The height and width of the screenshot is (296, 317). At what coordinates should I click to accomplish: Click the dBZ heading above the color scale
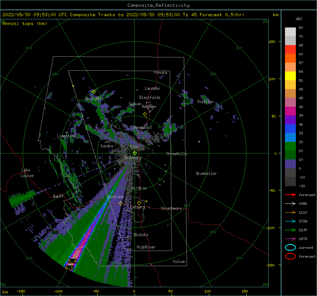pos(299,19)
